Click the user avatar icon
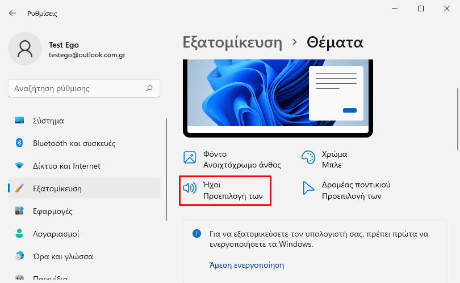Screen dimensions: 460x283 click(x=25, y=49)
